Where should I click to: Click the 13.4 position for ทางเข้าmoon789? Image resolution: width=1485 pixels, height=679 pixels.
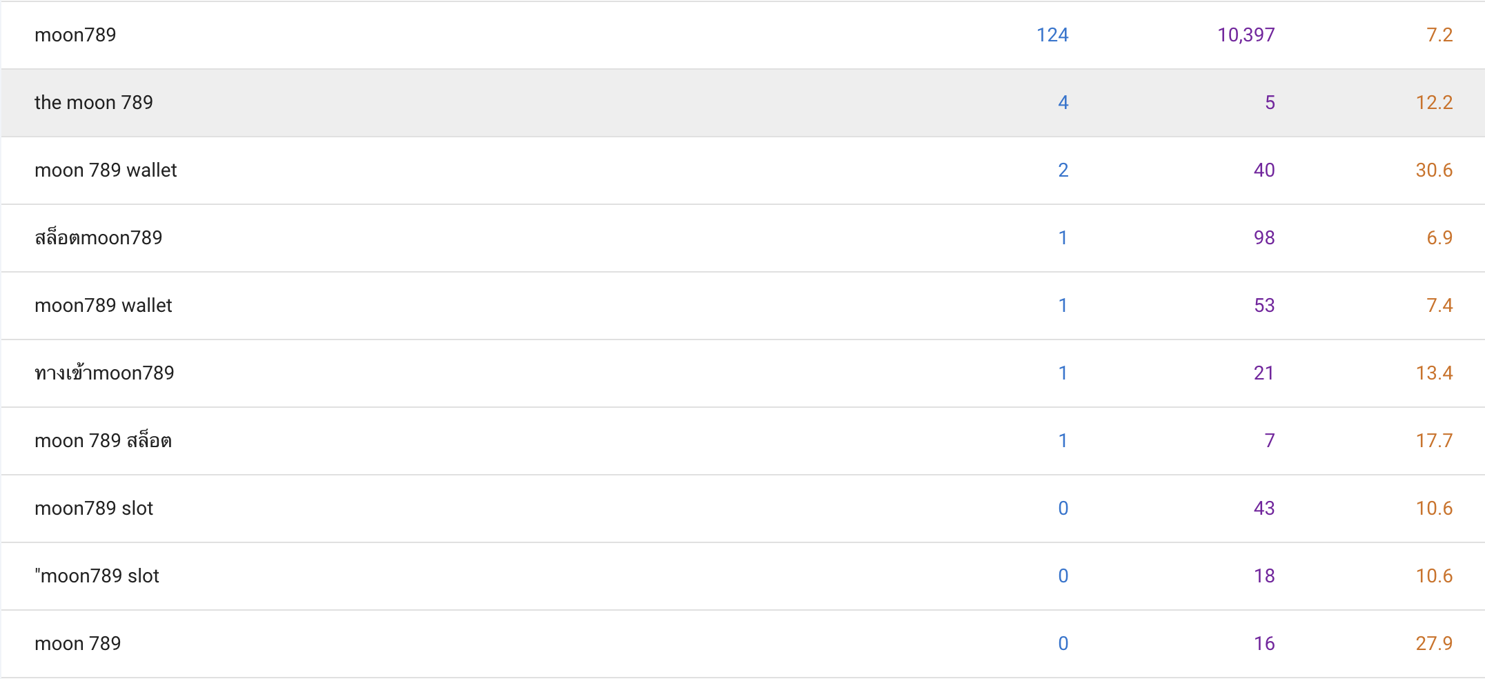click(1434, 373)
